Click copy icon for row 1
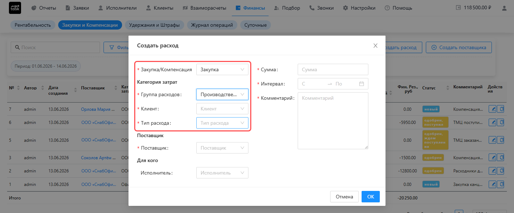Screen dimensions: 514x213 [x=501, y=184]
